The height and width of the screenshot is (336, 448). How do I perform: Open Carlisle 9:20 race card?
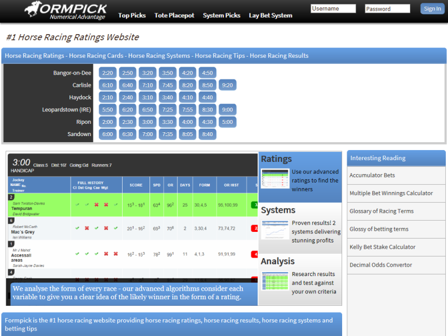[x=227, y=85]
